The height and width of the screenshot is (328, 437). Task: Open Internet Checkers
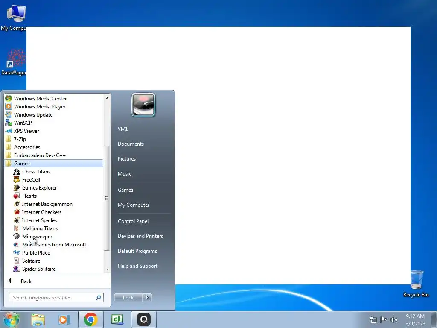[x=53, y=212]
